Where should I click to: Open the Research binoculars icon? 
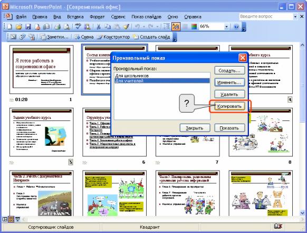pyautogui.click(x=87, y=26)
